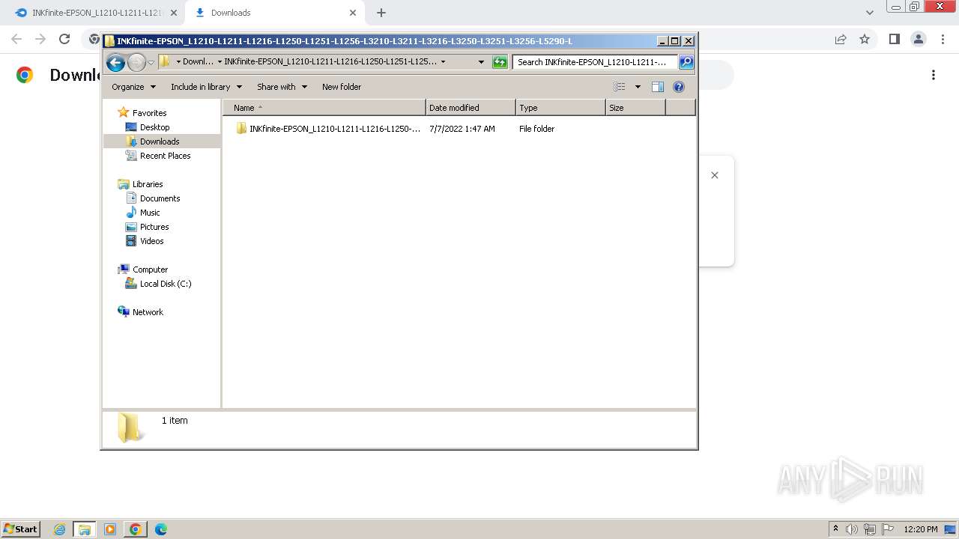The image size is (959, 539).
Task: Show hidden tray icons arrow
Action: (x=835, y=529)
